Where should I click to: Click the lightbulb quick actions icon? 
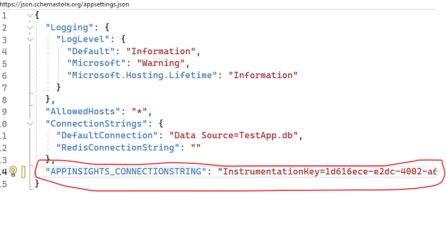click(13, 171)
